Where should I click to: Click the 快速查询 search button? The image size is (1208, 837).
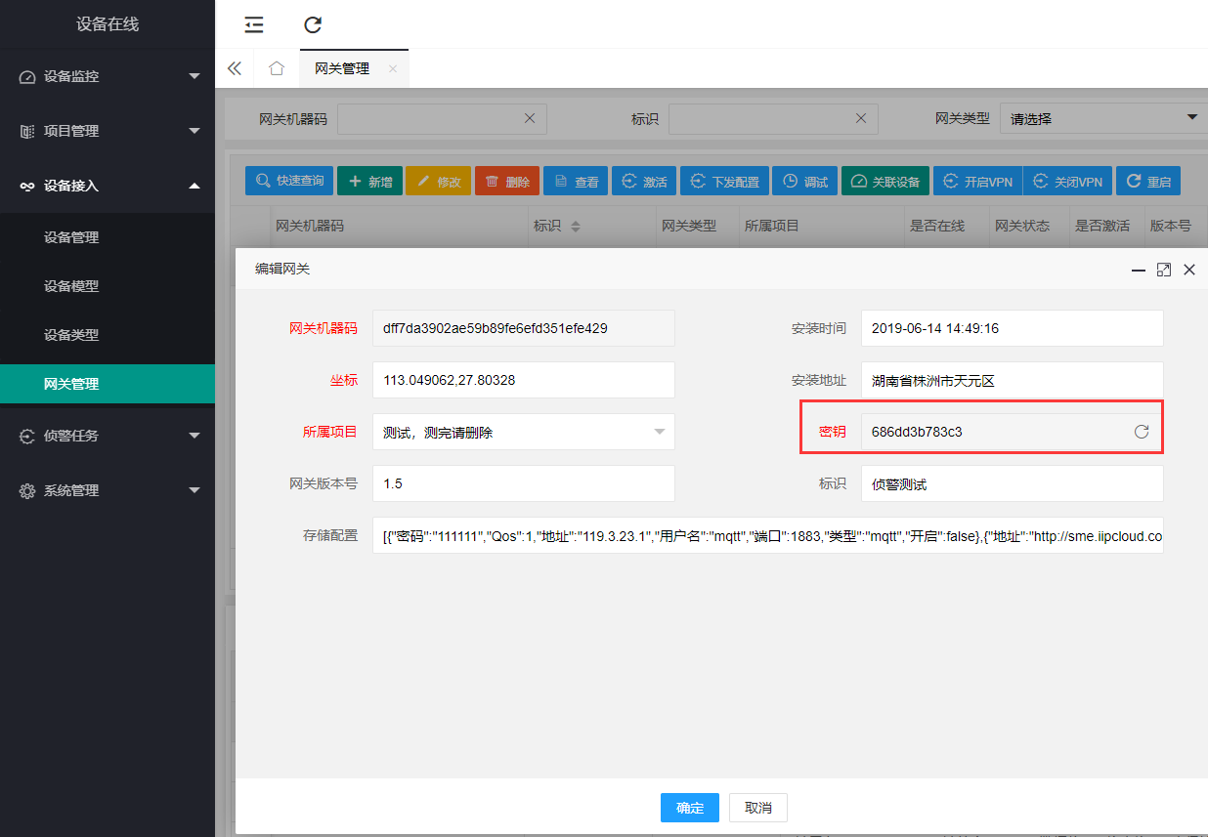289,181
